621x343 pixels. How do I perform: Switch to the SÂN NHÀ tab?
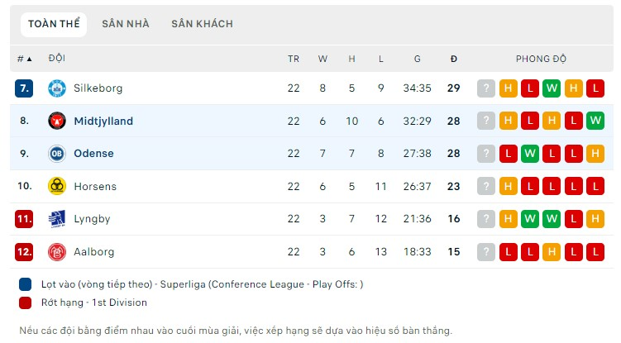point(126,24)
